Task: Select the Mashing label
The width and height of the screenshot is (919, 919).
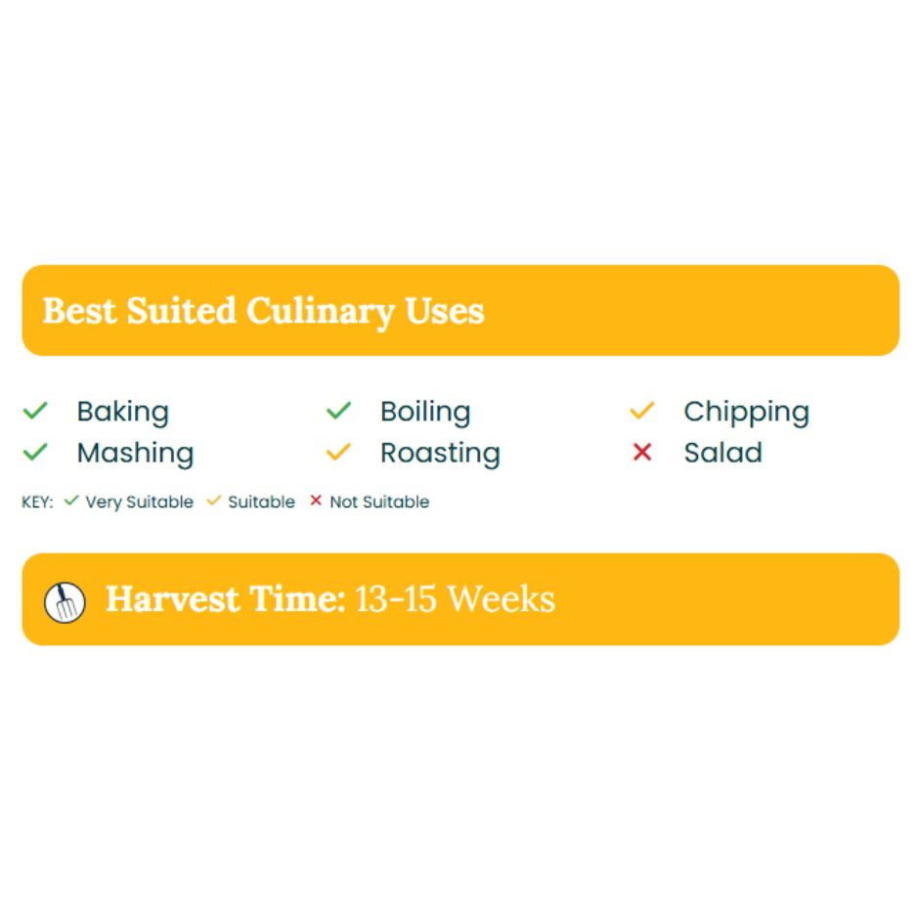Action: (x=135, y=453)
